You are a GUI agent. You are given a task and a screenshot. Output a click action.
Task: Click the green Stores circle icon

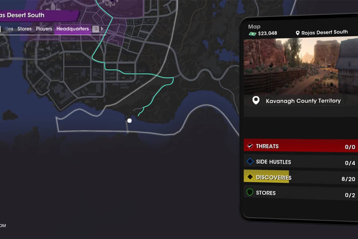coord(250,192)
